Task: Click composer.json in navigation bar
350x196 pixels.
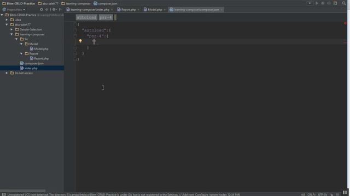Action: click(106, 4)
